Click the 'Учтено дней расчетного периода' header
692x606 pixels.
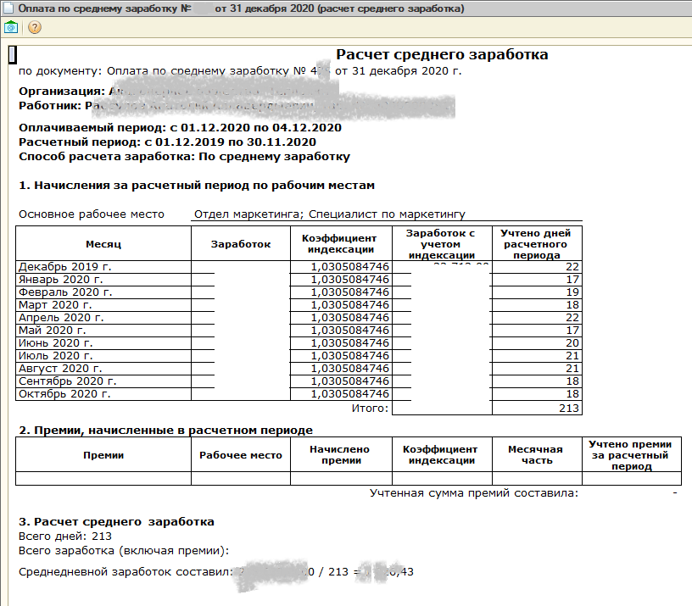(537, 244)
